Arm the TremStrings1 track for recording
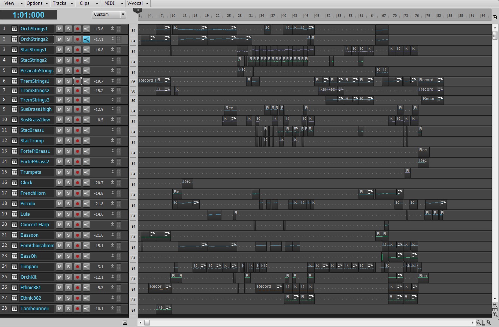499x327 pixels. (x=78, y=81)
